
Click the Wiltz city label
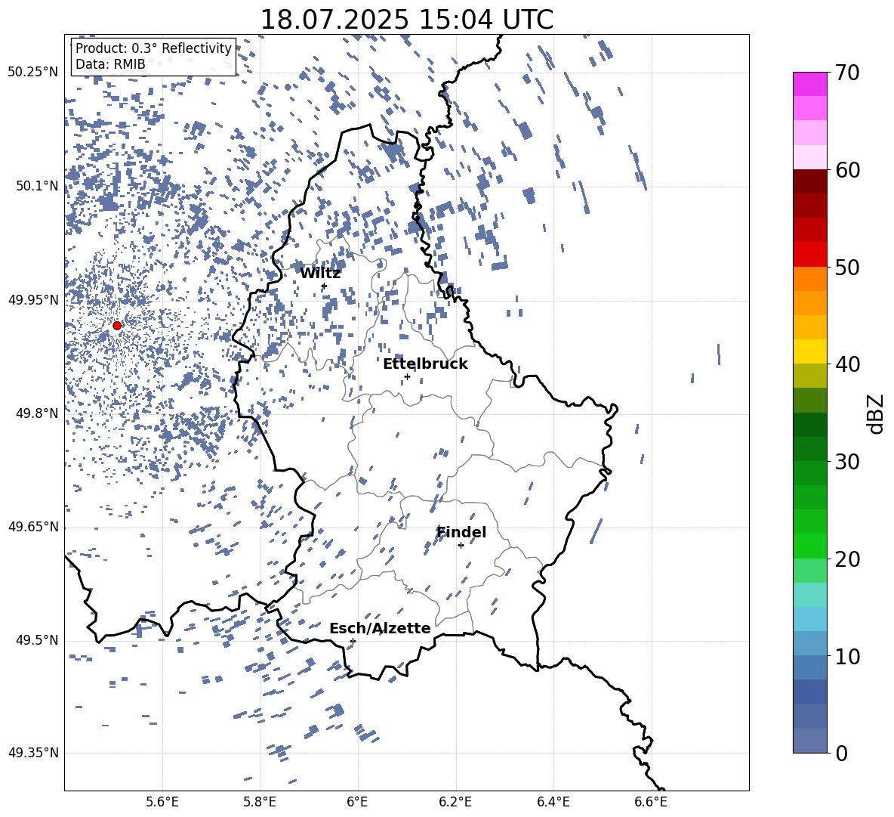pos(320,274)
